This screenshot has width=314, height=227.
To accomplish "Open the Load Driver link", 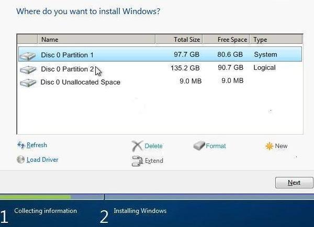I will tap(42, 160).
